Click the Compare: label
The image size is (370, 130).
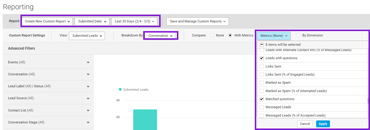click(x=199, y=35)
